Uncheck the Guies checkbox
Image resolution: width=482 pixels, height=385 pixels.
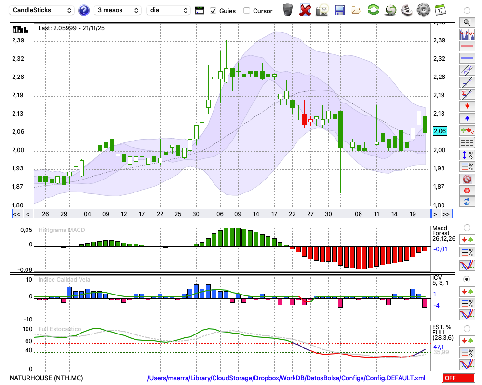click(214, 11)
